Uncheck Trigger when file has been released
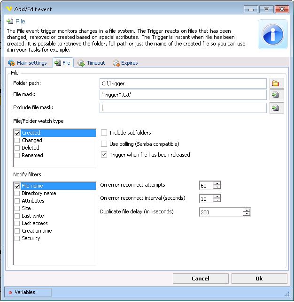Screen dimensions: 294x302 click(104, 155)
